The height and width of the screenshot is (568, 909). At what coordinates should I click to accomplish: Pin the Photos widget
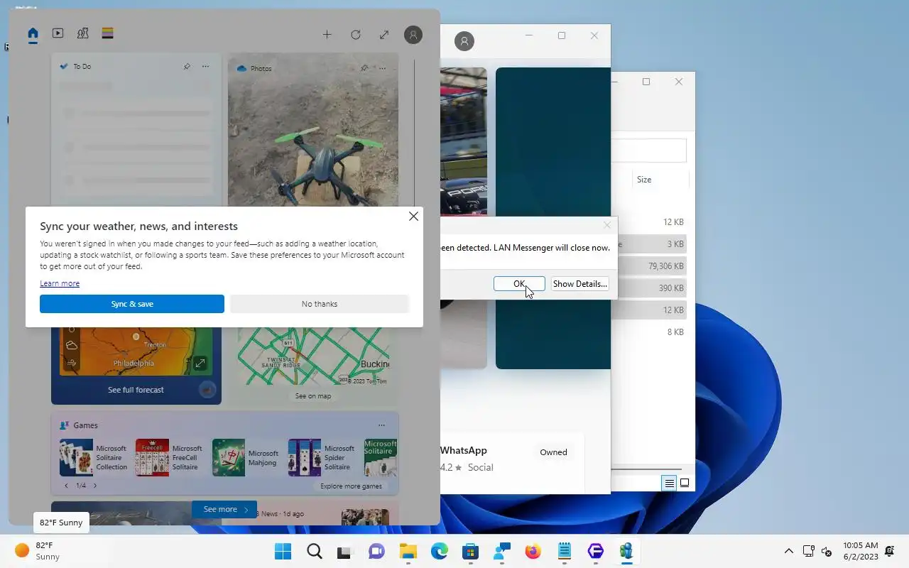[364, 68]
